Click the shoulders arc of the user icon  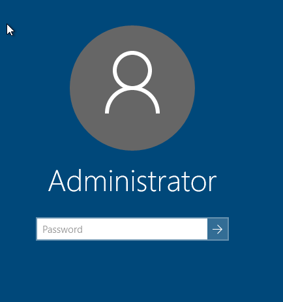[x=132, y=100]
